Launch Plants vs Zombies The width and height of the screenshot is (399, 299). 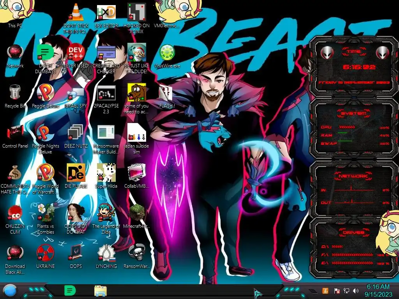click(45, 219)
